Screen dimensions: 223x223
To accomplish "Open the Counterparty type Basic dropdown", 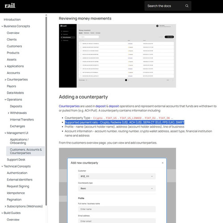I will pyautogui.click(x=117, y=188).
